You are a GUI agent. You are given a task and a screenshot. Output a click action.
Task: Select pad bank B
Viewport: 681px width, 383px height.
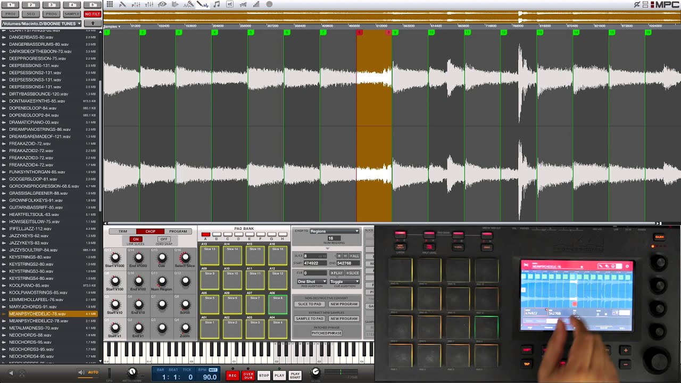pyautogui.click(x=217, y=235)
